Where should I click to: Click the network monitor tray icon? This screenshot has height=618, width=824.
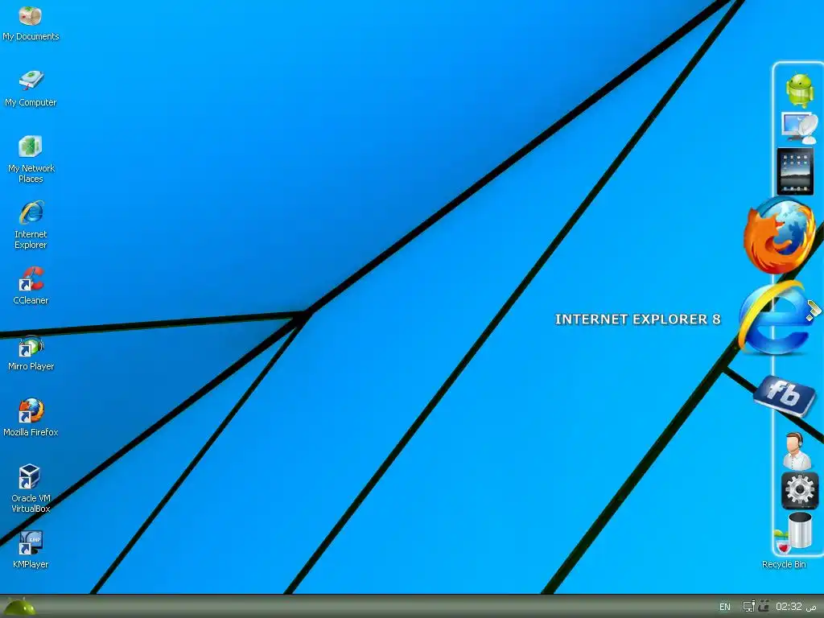[749, 607]
